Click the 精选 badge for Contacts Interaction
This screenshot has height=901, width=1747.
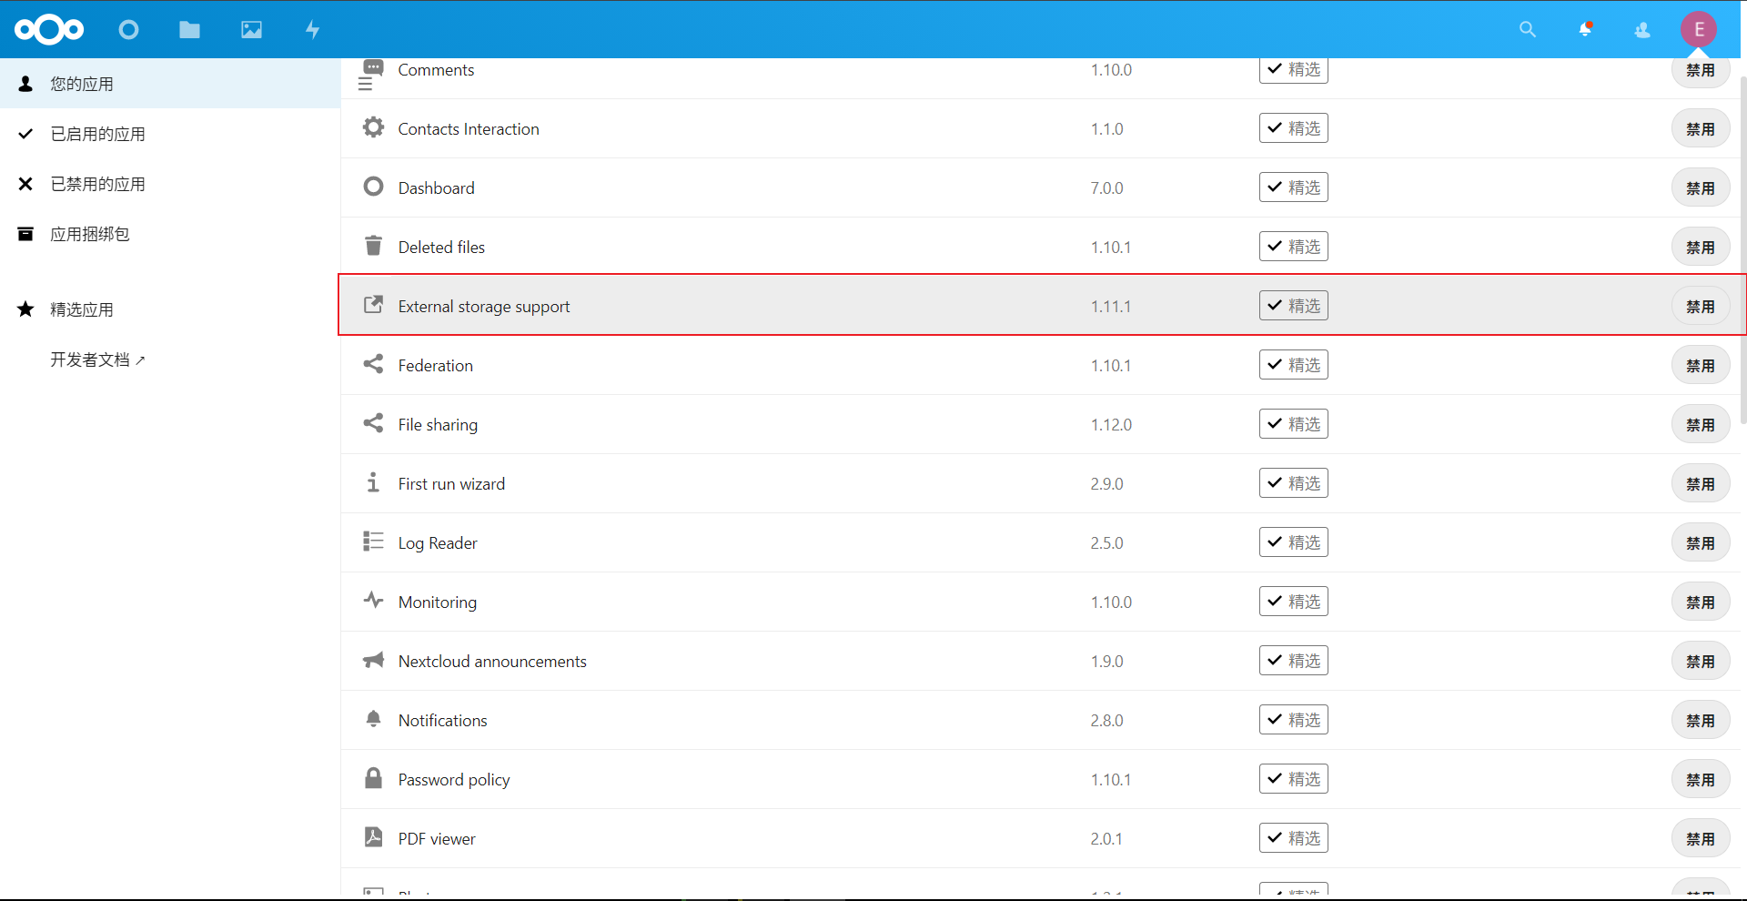coord(1293,128)
